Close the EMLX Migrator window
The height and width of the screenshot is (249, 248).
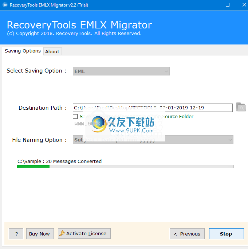244,5
